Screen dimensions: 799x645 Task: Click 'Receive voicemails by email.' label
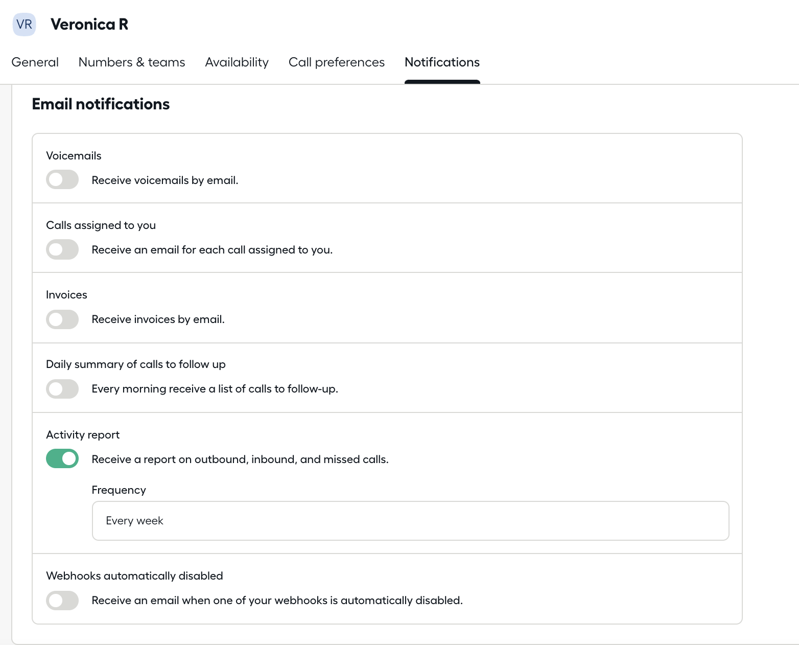[x=165, y=180]
